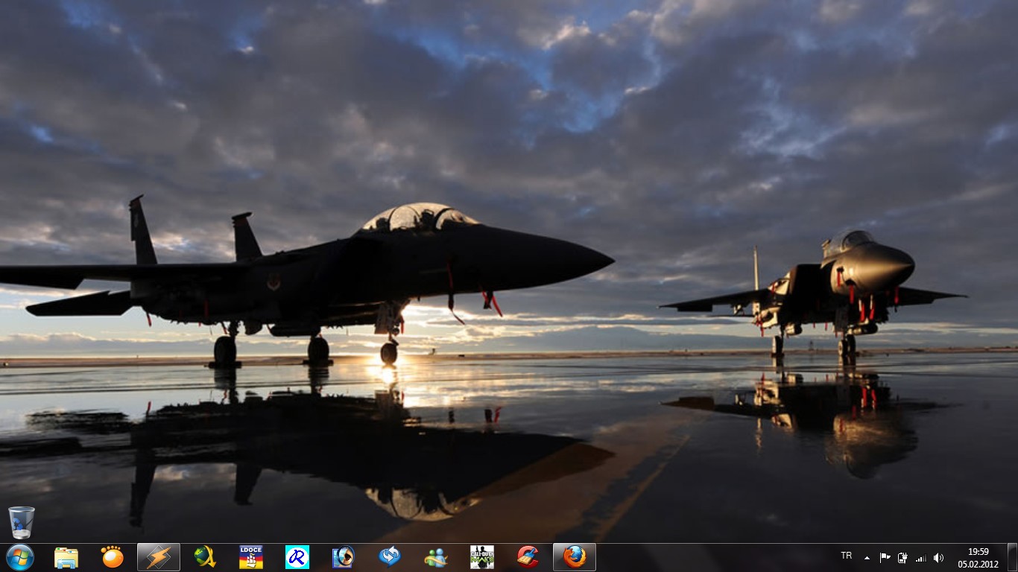The image size is (1018, 572).
Task: Open Windows Explorer from the taskbar
Action: click(x=66, y=557)
